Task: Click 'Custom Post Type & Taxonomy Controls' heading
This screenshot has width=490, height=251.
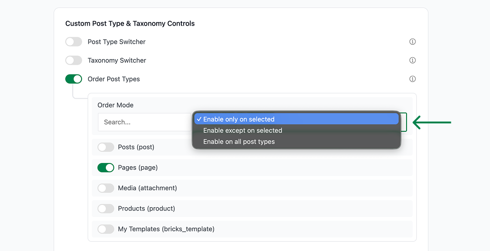Action: coord(130,24)
